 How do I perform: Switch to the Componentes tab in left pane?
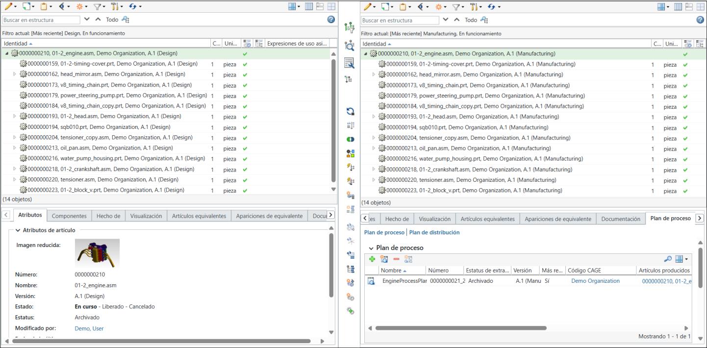(x=69, y=216)
